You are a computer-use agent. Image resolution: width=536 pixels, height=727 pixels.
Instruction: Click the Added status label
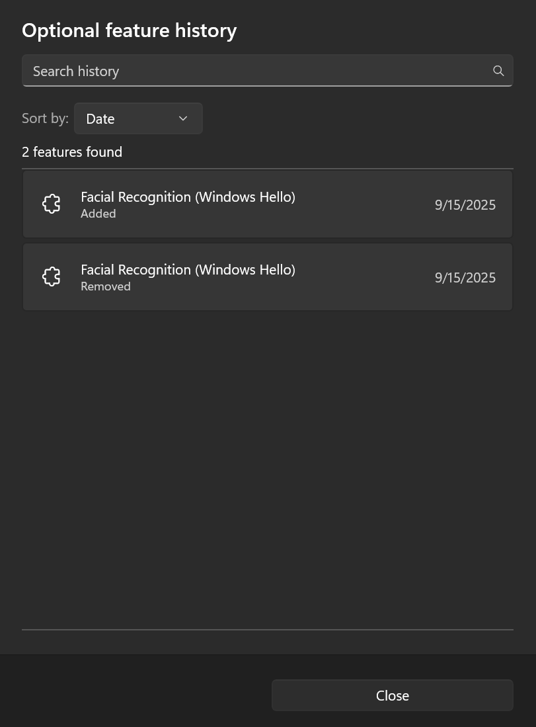click(98, 213)
